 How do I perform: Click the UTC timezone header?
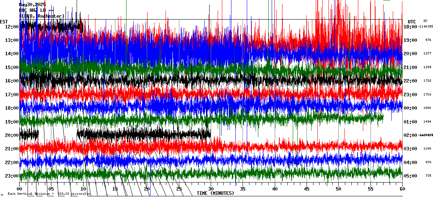point(412,21)
